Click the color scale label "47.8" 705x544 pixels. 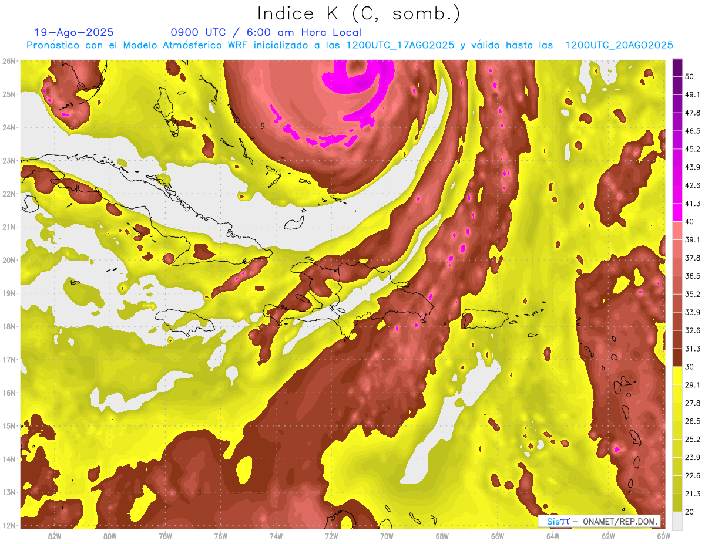tap(693, 113)
